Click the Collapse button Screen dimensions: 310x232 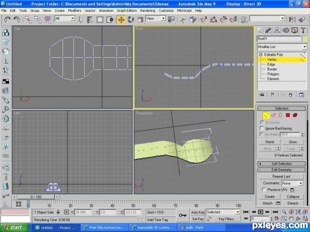click(293, 196)
